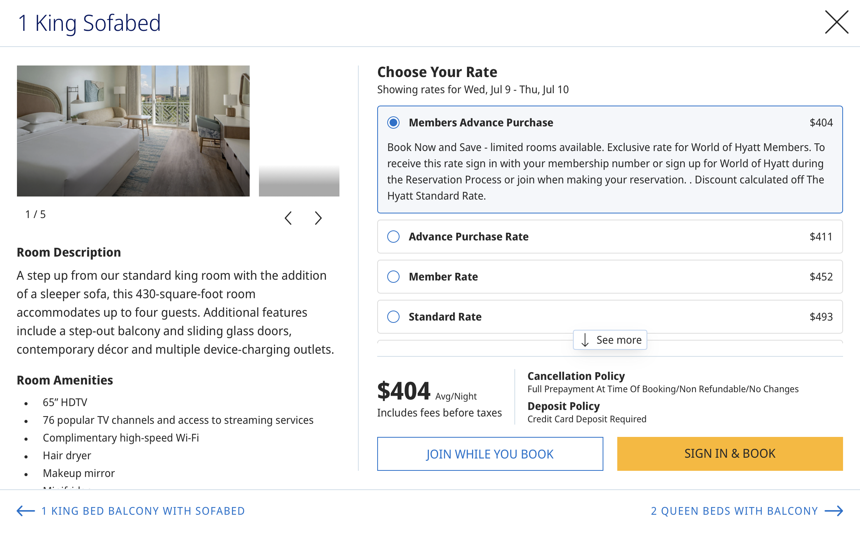This screenshot has width=860, height=534.
Task: Choose the Member Rate radio button
Action: click(x=393, y=277)
